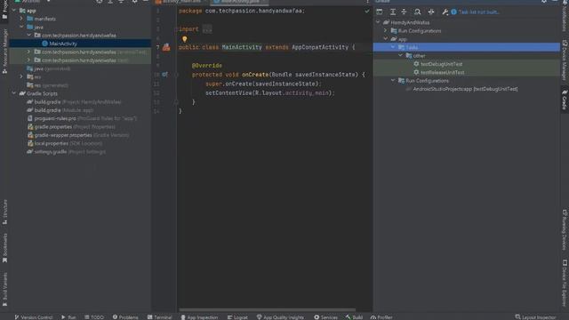This screenshot has width=569, height=320.
Task: Expand Run Configurations under HandyAndWafaa in Gradle
Action: pos(386,31)
